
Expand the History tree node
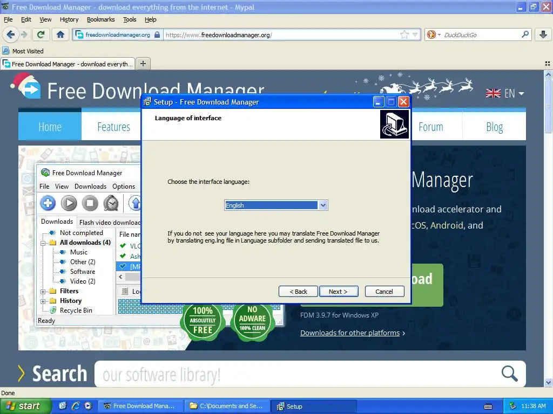point(43,301)
